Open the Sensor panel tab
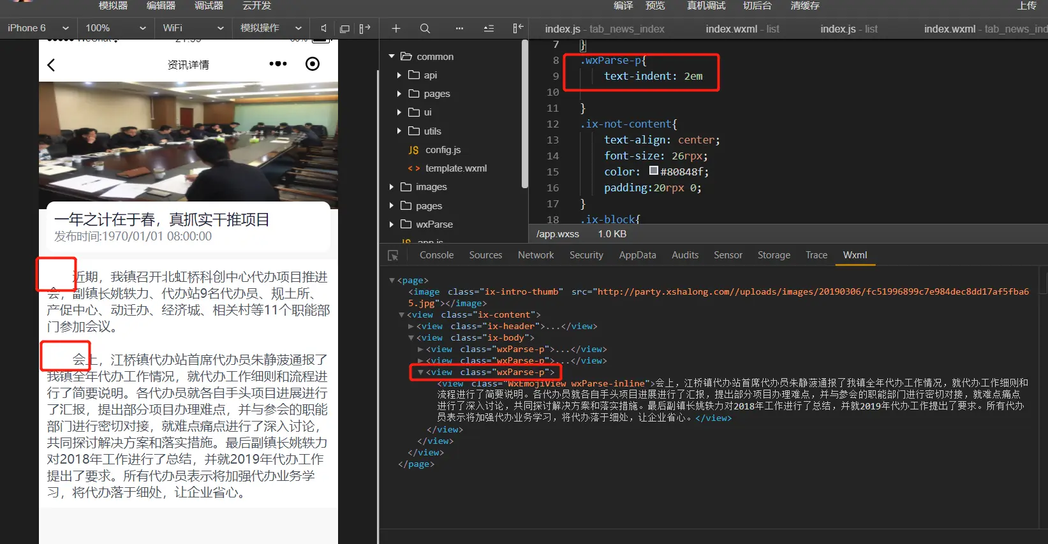The width and height of the screenshot is (1048, 544). [x=728, y=255]
